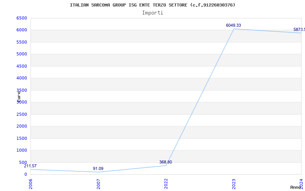Click the 2000 y-axis tick label
This screenshot has width=305, height=191.
22,126
